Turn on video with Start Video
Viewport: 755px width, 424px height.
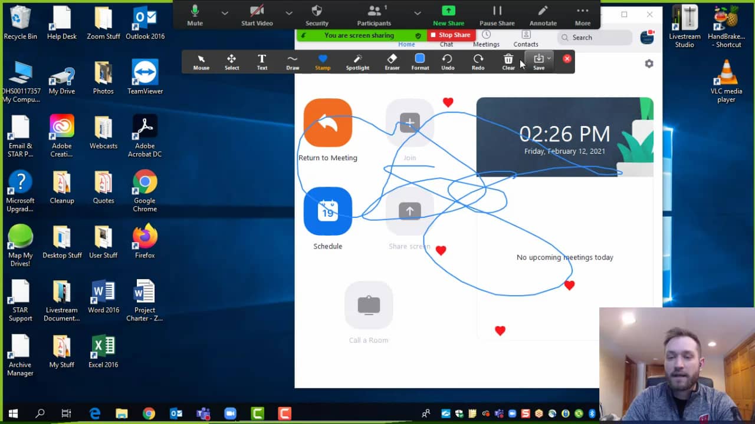click(x=257, y=15)
